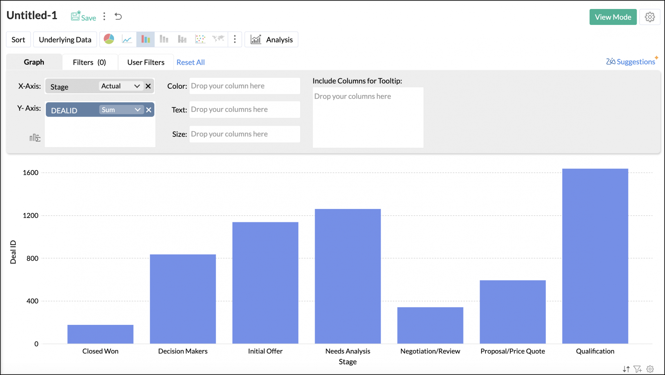
Task: Open the chart settings gear at bottom right
Action: pos(650,369)
